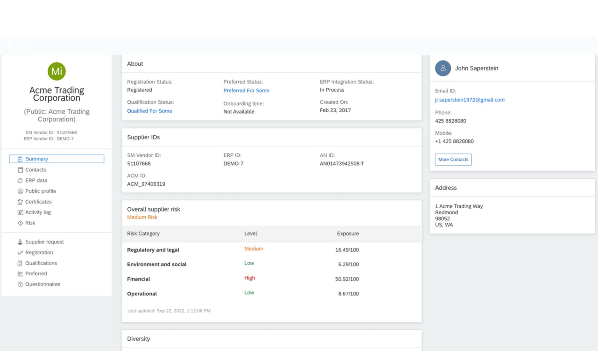Click the Questionnaires question mark icon
Image resolution: width=598 pixels, height=351 pixels.
[x=20, y=284]
